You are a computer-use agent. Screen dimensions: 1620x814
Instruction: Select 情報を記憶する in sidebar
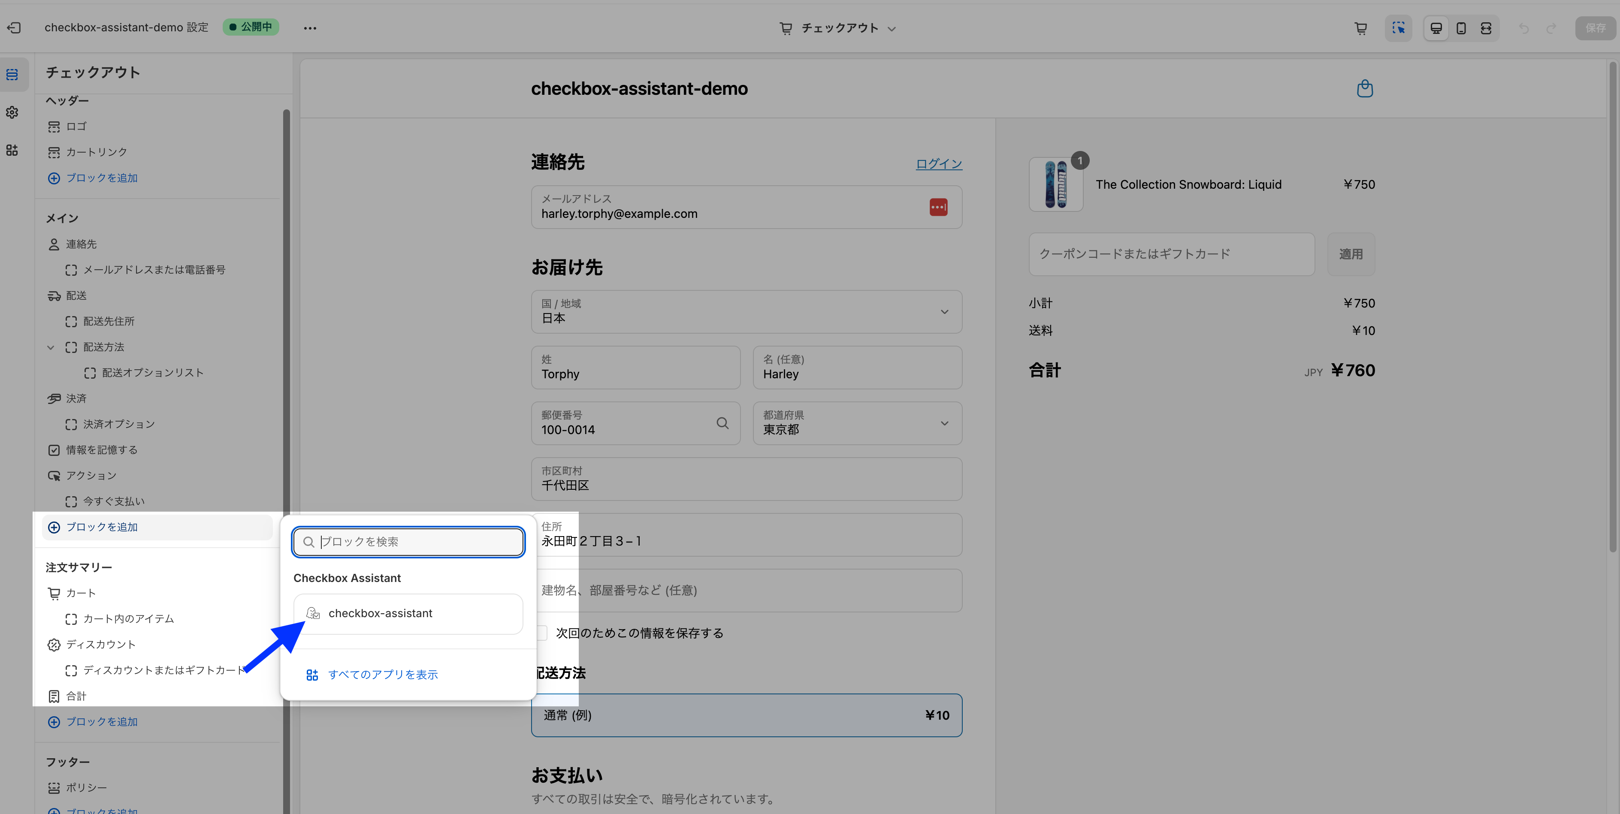click(x=101, y=450)
